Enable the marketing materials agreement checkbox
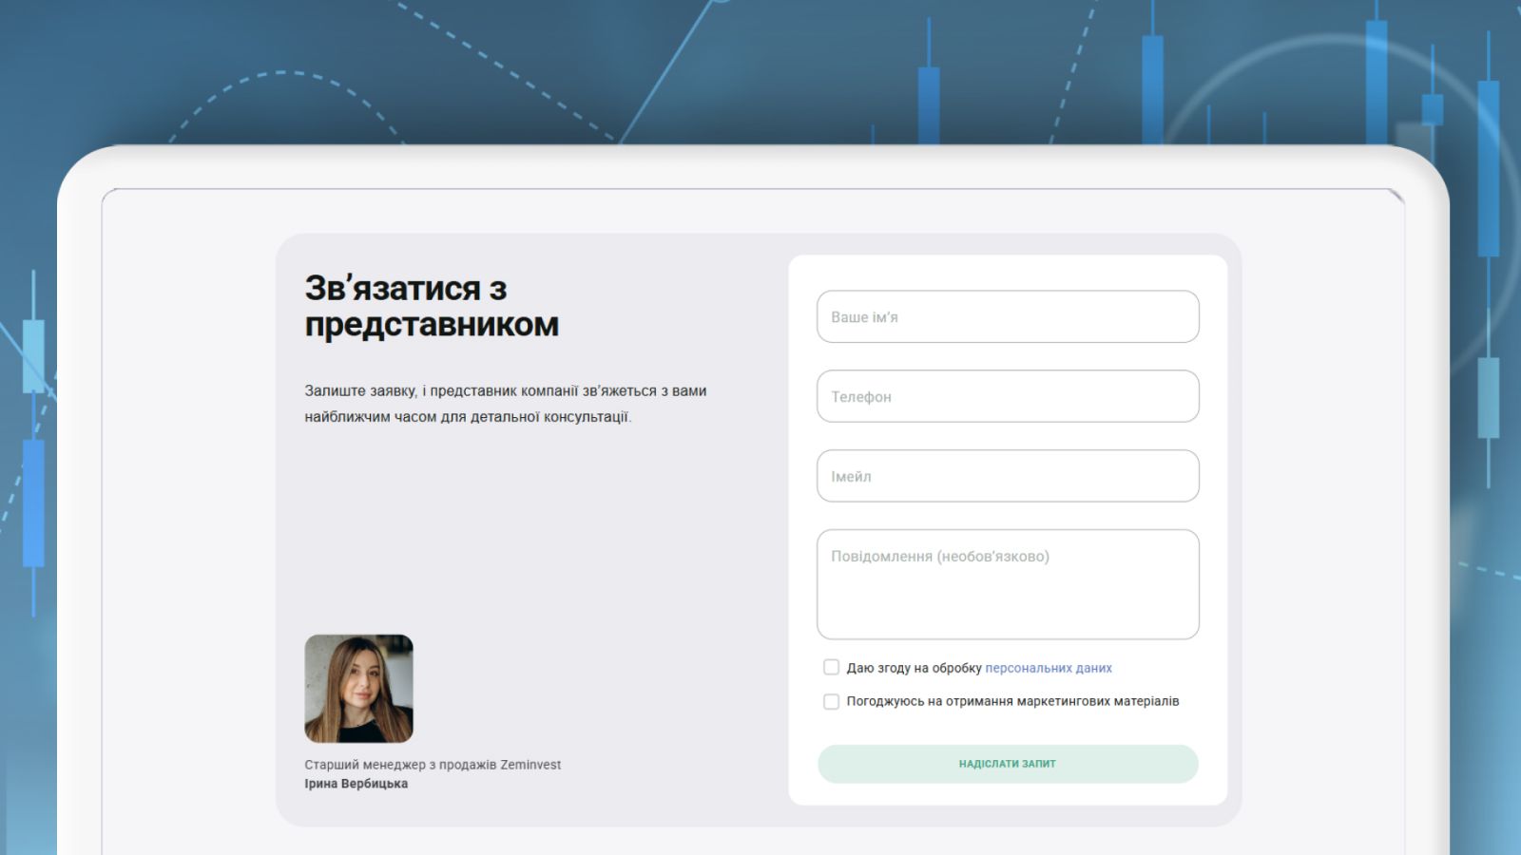 point(831,702)
